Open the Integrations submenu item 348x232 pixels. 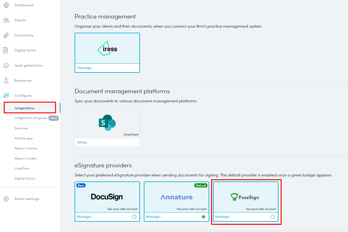(x=25, y=108)
